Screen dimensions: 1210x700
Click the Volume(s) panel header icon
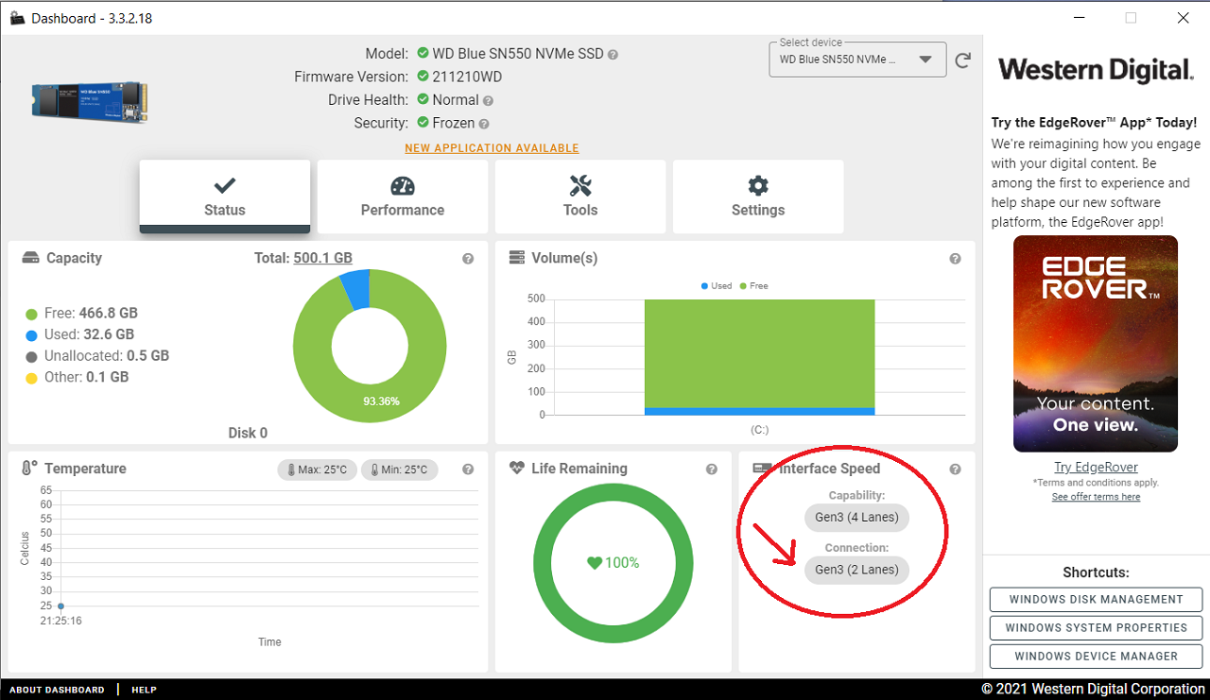click(517, 258)
